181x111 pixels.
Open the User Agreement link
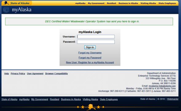(35, 73)
